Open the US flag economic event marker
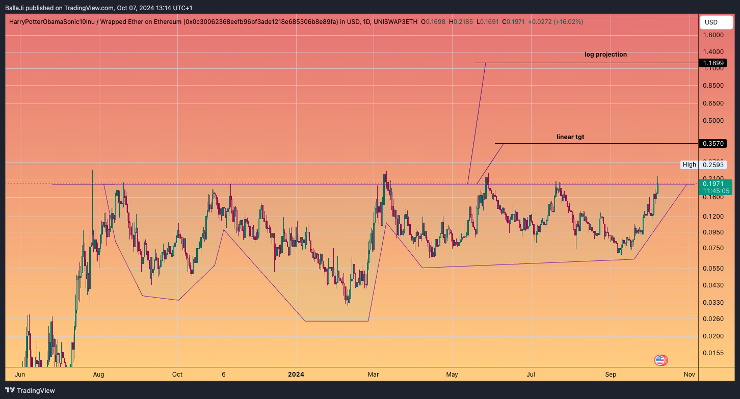 [660, 360]
